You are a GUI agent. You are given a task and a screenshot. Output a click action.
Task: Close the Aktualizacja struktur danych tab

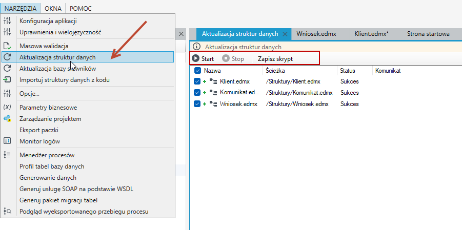pos(285,34)
